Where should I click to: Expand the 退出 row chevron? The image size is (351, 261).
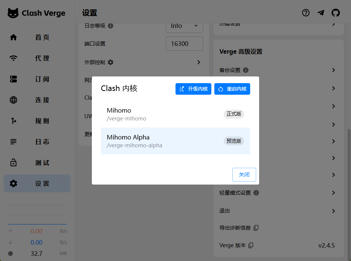pos(333,211)
